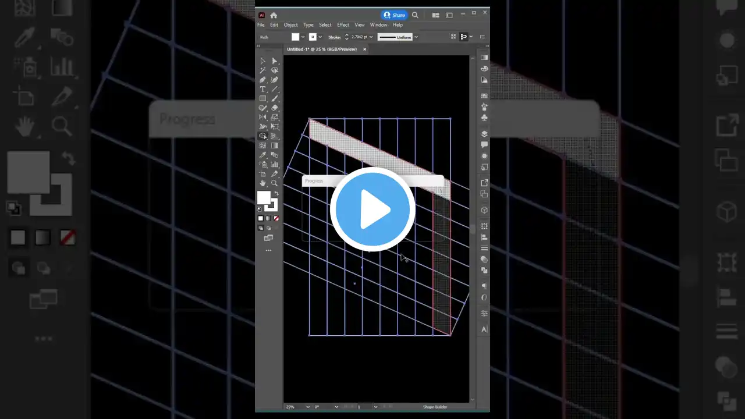This screenshot has width=745, height=419.
Task: Open the Character panel icon
Action: tap(484, 329)
